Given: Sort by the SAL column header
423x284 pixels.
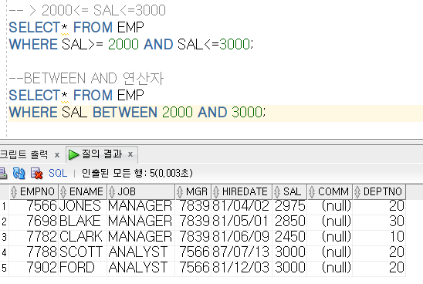Looking at the screenshot, I should [289, 191].
